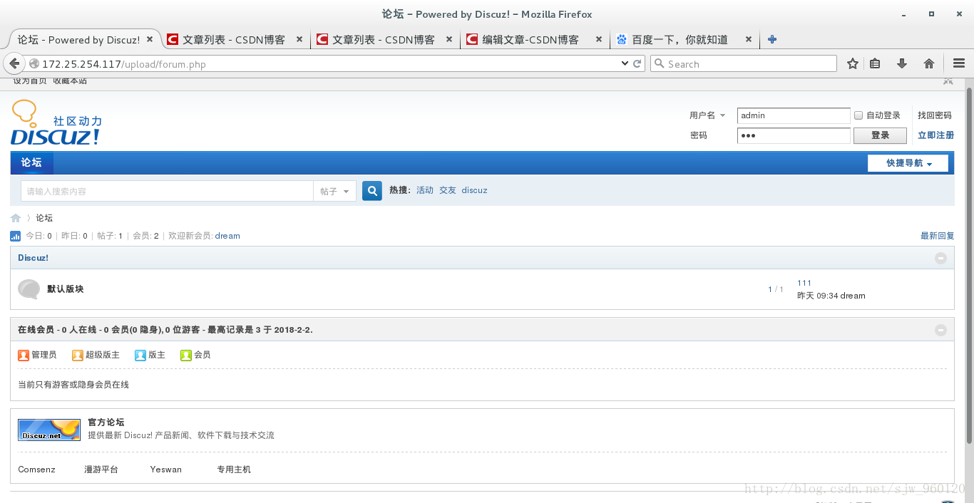Click the home icon in the breadcrumb
Screen dimensions: 974x503
pyautogui.click(x=16, y=218)
